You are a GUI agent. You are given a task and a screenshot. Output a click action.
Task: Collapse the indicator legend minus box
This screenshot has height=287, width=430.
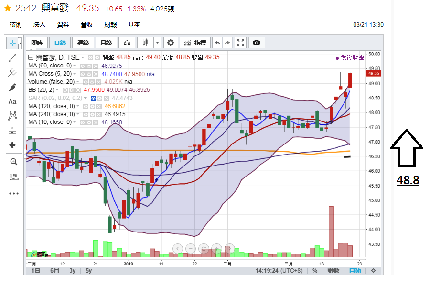point(31,57)
